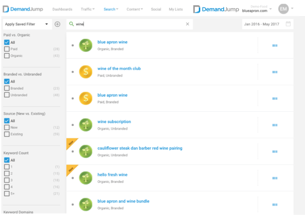Open the user menu arrow beside EM
Image resolution: width=305 pixels, height=215 pixels.
[292, 9]
